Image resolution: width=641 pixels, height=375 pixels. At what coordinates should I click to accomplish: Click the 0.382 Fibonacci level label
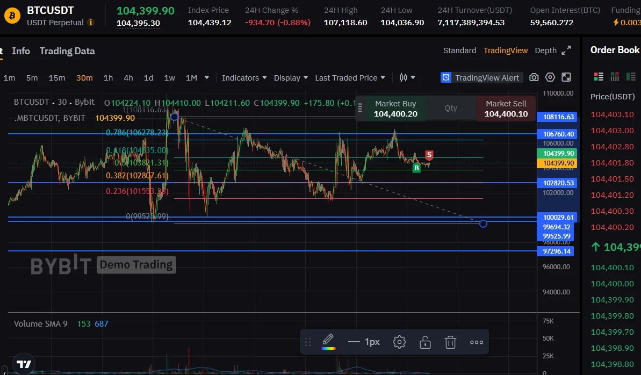pos(137,176)
